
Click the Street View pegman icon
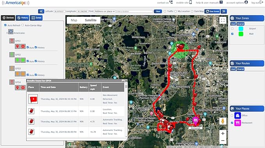[x=223, y=121]
